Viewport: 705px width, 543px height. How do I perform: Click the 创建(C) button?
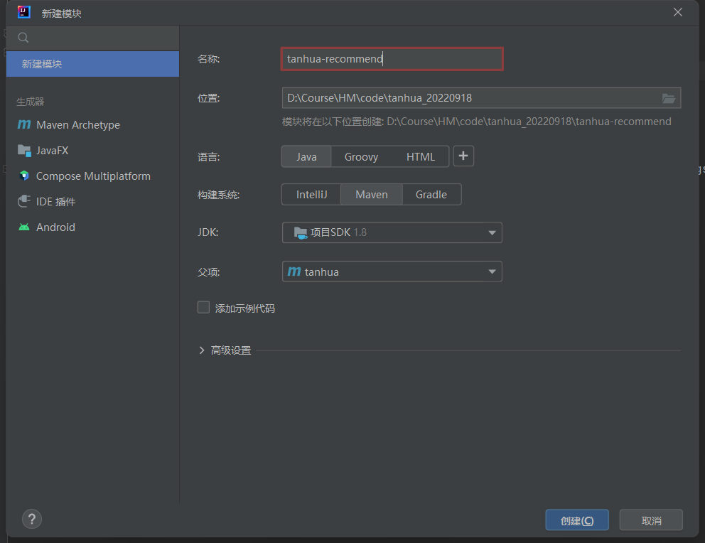click(x=577, y=520)
